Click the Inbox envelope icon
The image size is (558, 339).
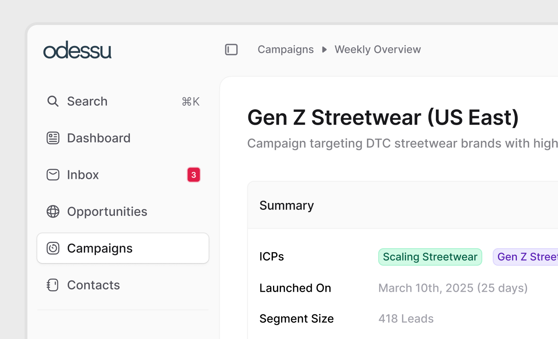53,175
